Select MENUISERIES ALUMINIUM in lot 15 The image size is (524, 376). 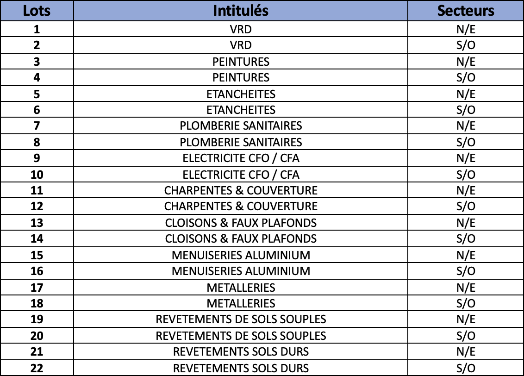(x=241, y=255)
